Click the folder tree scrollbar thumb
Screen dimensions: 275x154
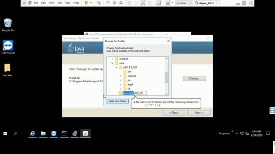166,77
